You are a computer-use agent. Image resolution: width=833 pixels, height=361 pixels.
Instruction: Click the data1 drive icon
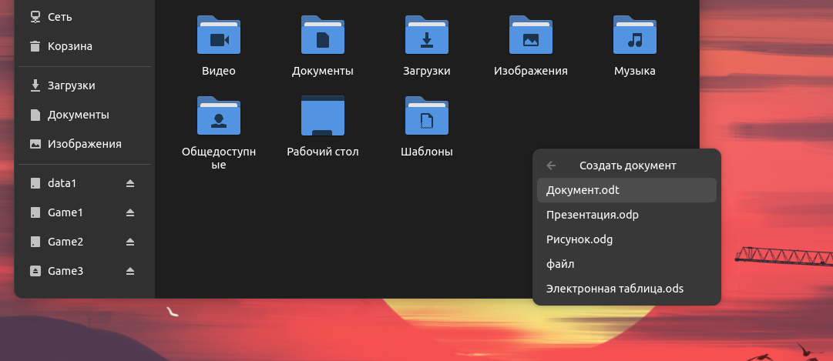coord(35,183)
